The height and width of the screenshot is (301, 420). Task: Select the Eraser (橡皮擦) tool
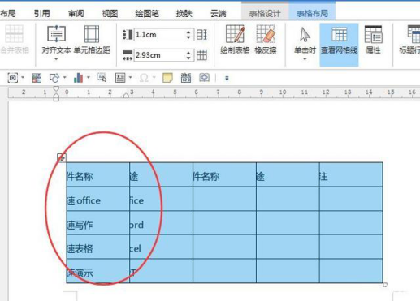pos(266,40)
